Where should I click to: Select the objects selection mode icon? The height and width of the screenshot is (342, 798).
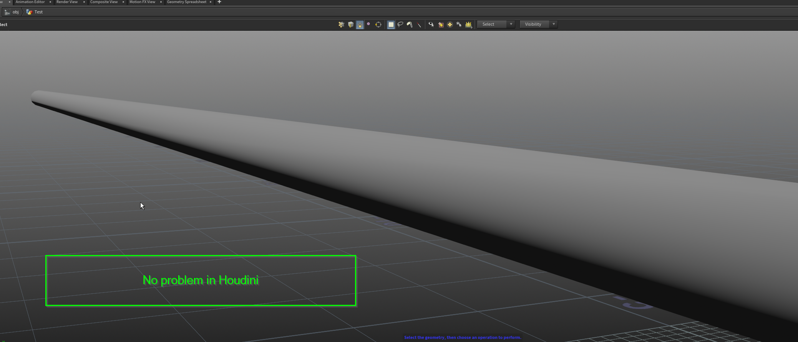pos(341,25)
